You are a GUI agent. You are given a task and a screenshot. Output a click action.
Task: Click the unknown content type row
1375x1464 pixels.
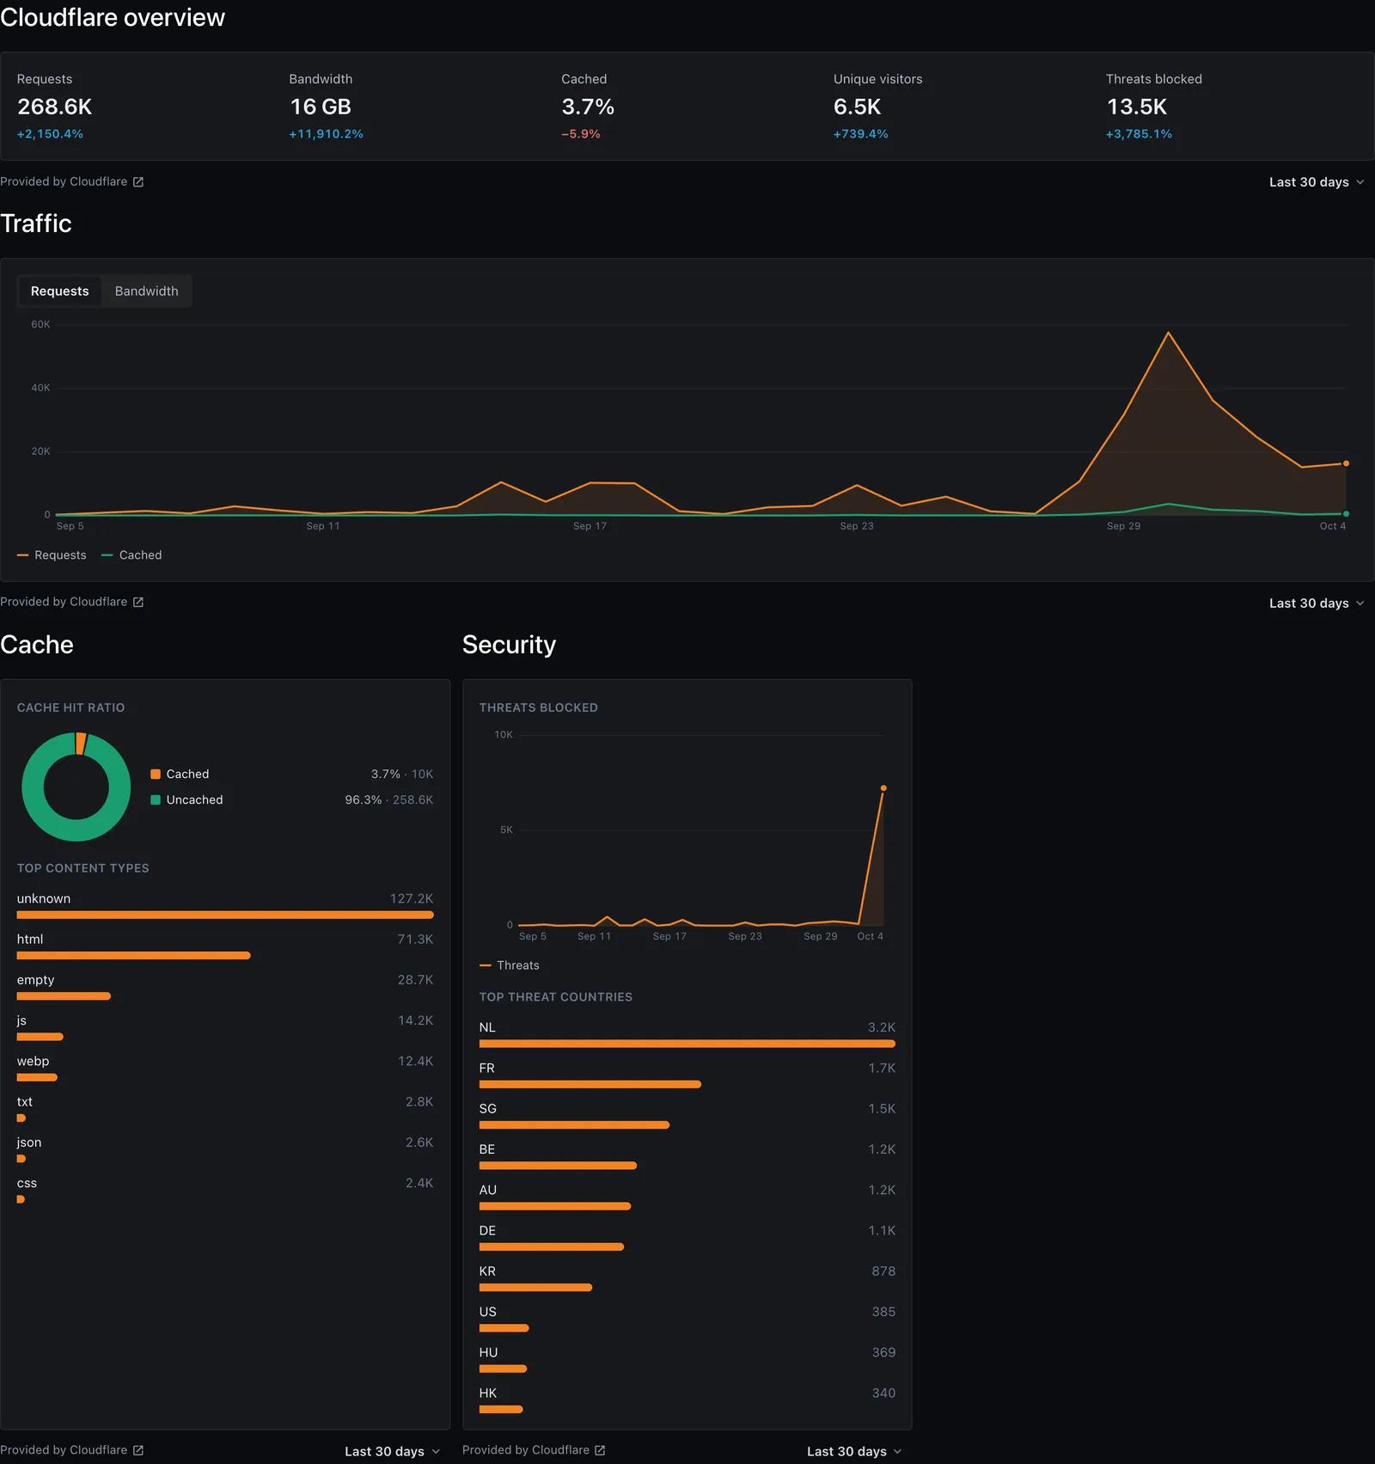click(225, 906)
